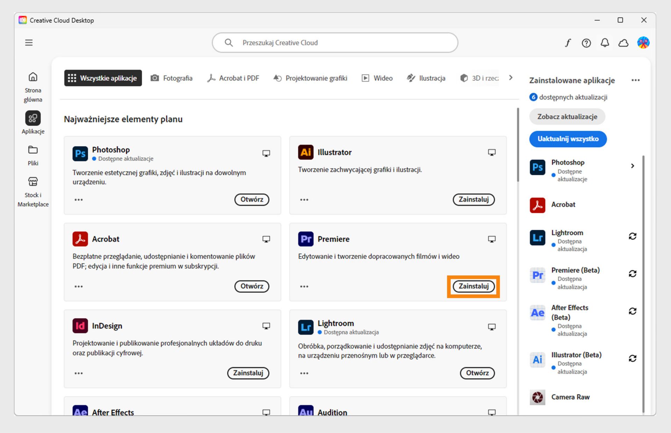
Task: Click Zainstaluj on the InDesign card
Action: (248, 373)
